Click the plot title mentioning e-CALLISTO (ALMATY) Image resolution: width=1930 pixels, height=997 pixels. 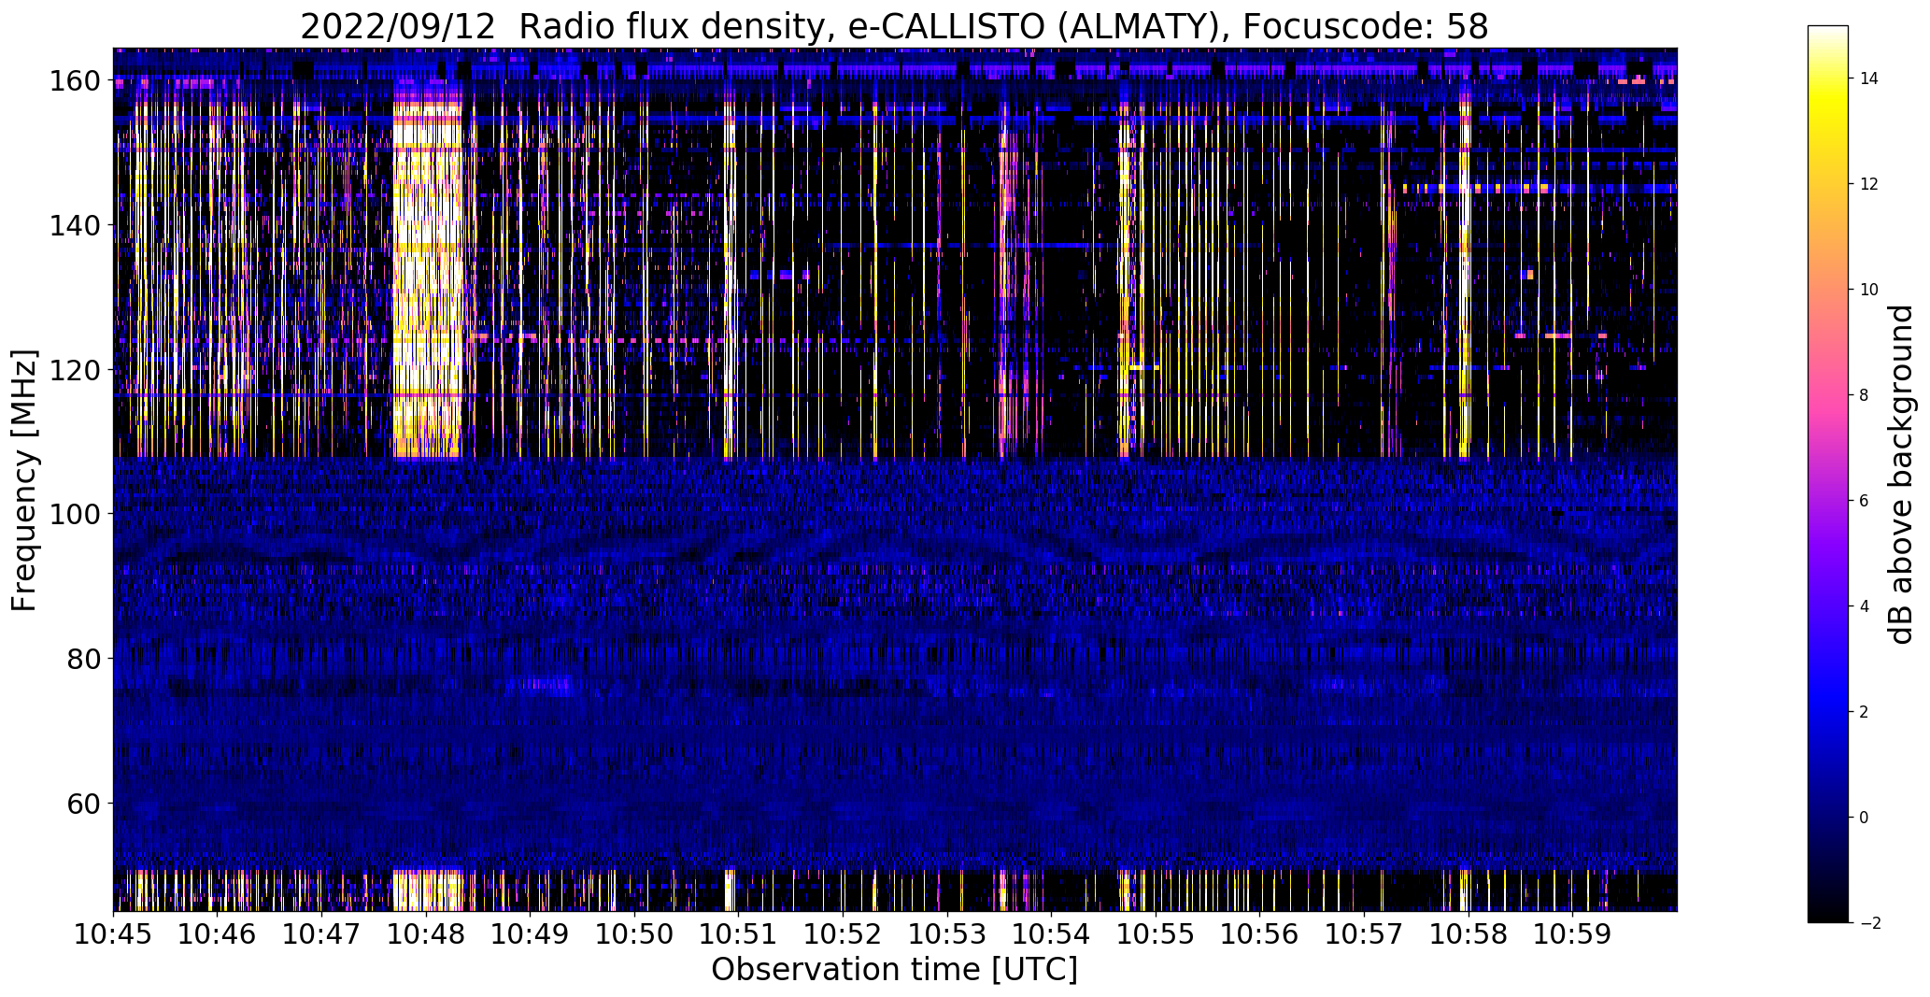(894, 26)
